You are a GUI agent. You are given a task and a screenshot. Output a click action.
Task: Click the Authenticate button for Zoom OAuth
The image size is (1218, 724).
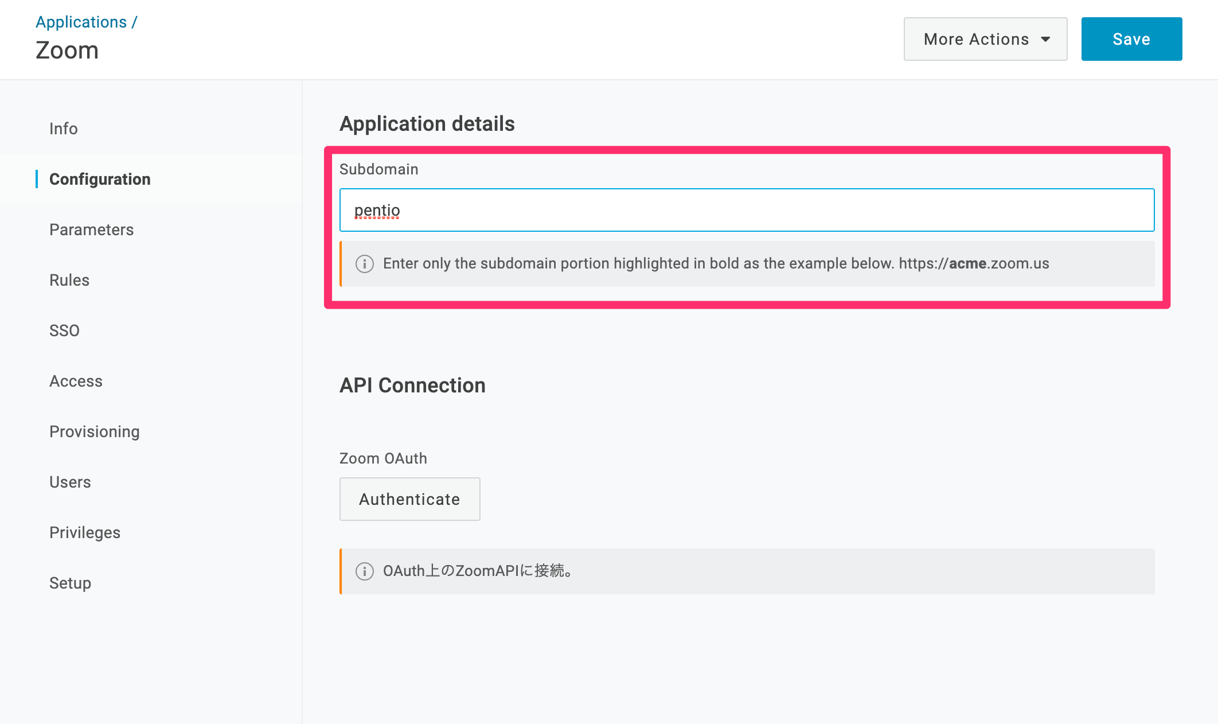[409, 499]
